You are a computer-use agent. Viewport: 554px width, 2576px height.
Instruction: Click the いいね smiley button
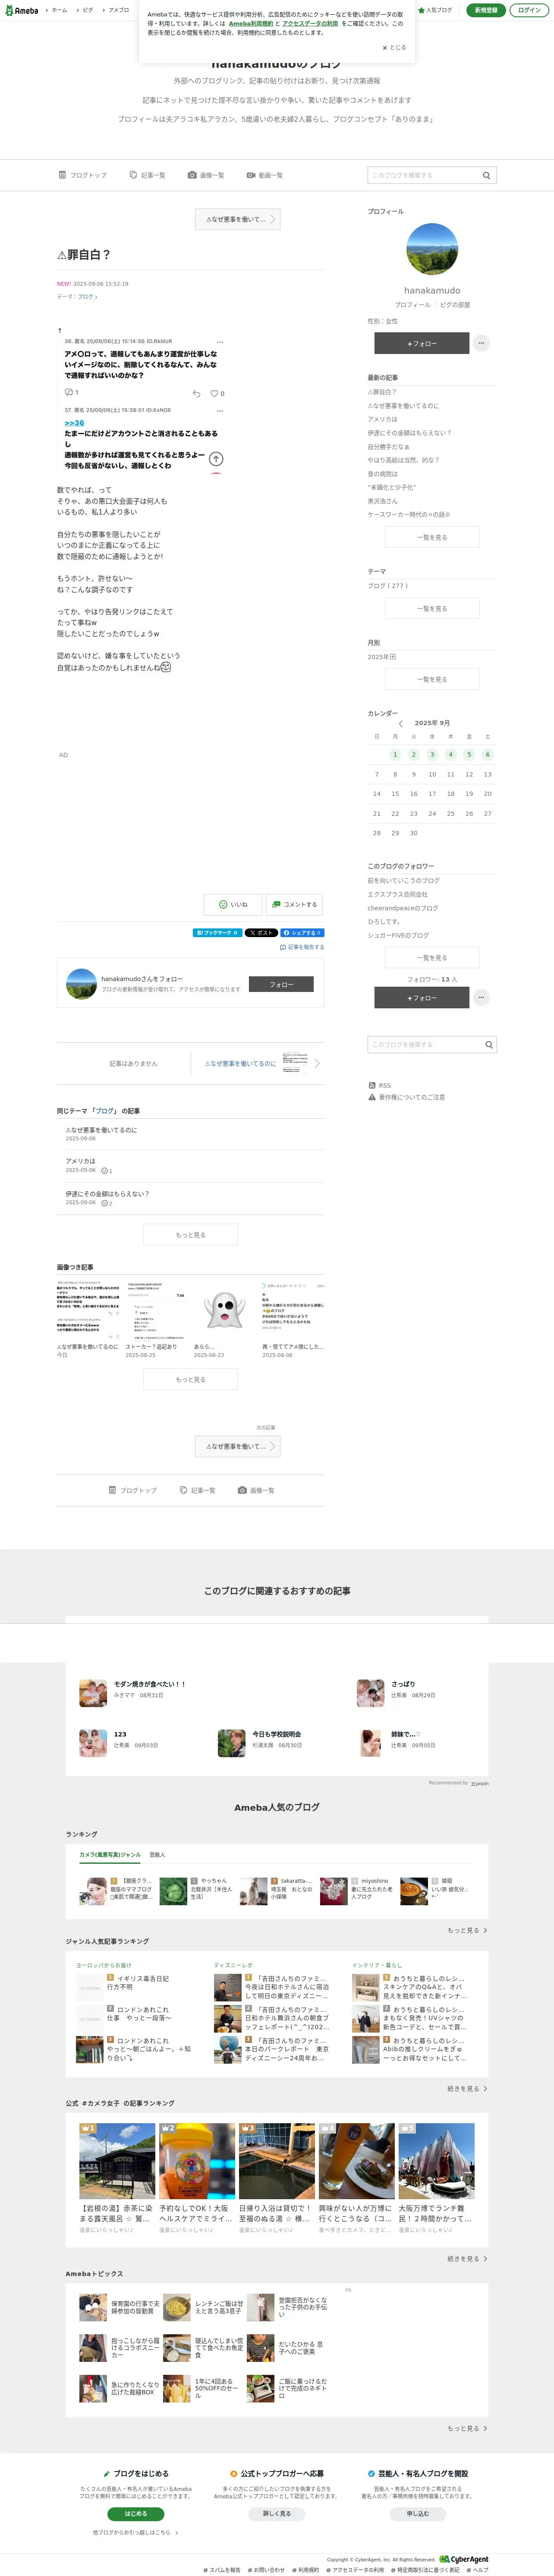(233, 904)
